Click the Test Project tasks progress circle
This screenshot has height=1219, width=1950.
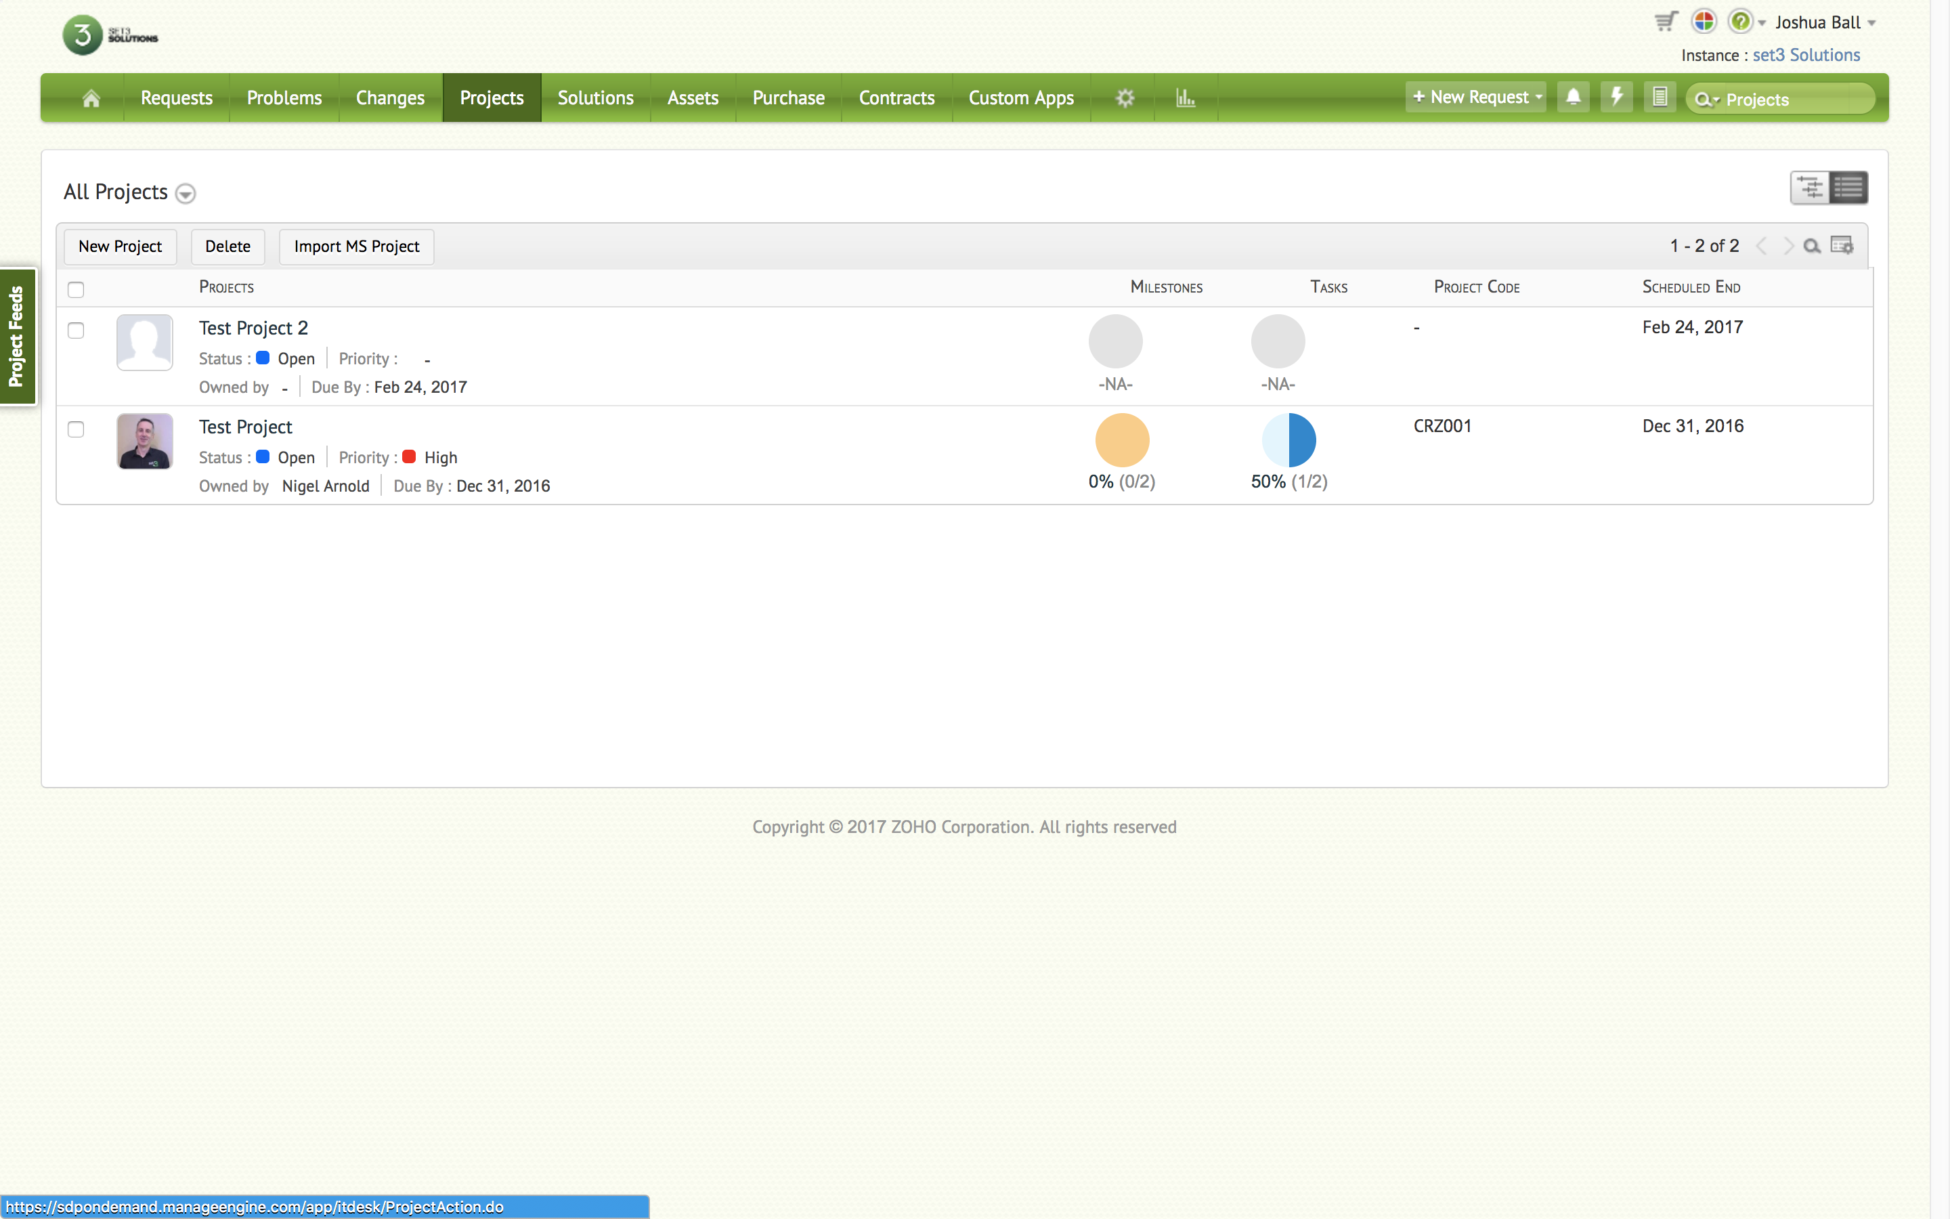coord(1288,440)
